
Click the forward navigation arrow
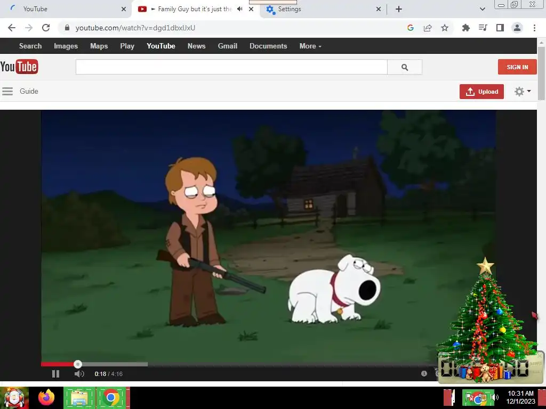(29, 28)
